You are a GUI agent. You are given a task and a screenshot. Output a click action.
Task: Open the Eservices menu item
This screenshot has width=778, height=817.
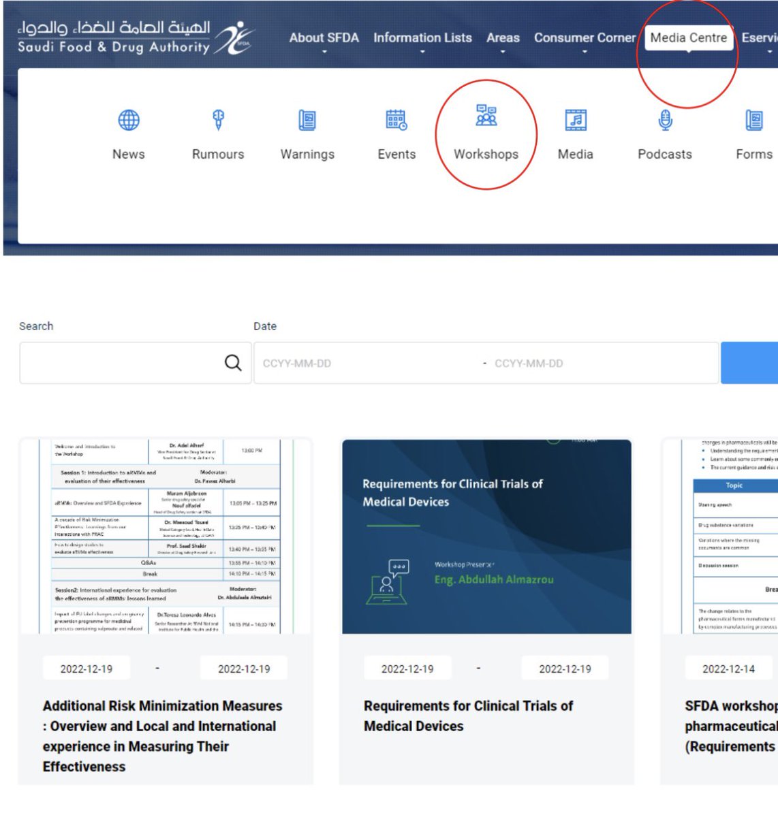760,38
